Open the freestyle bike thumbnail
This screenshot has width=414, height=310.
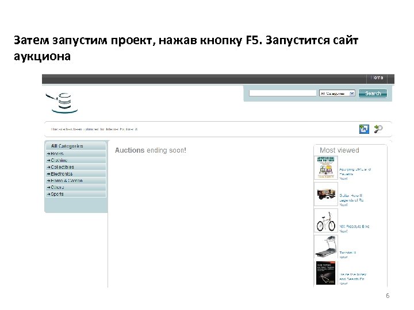point(326,220)
